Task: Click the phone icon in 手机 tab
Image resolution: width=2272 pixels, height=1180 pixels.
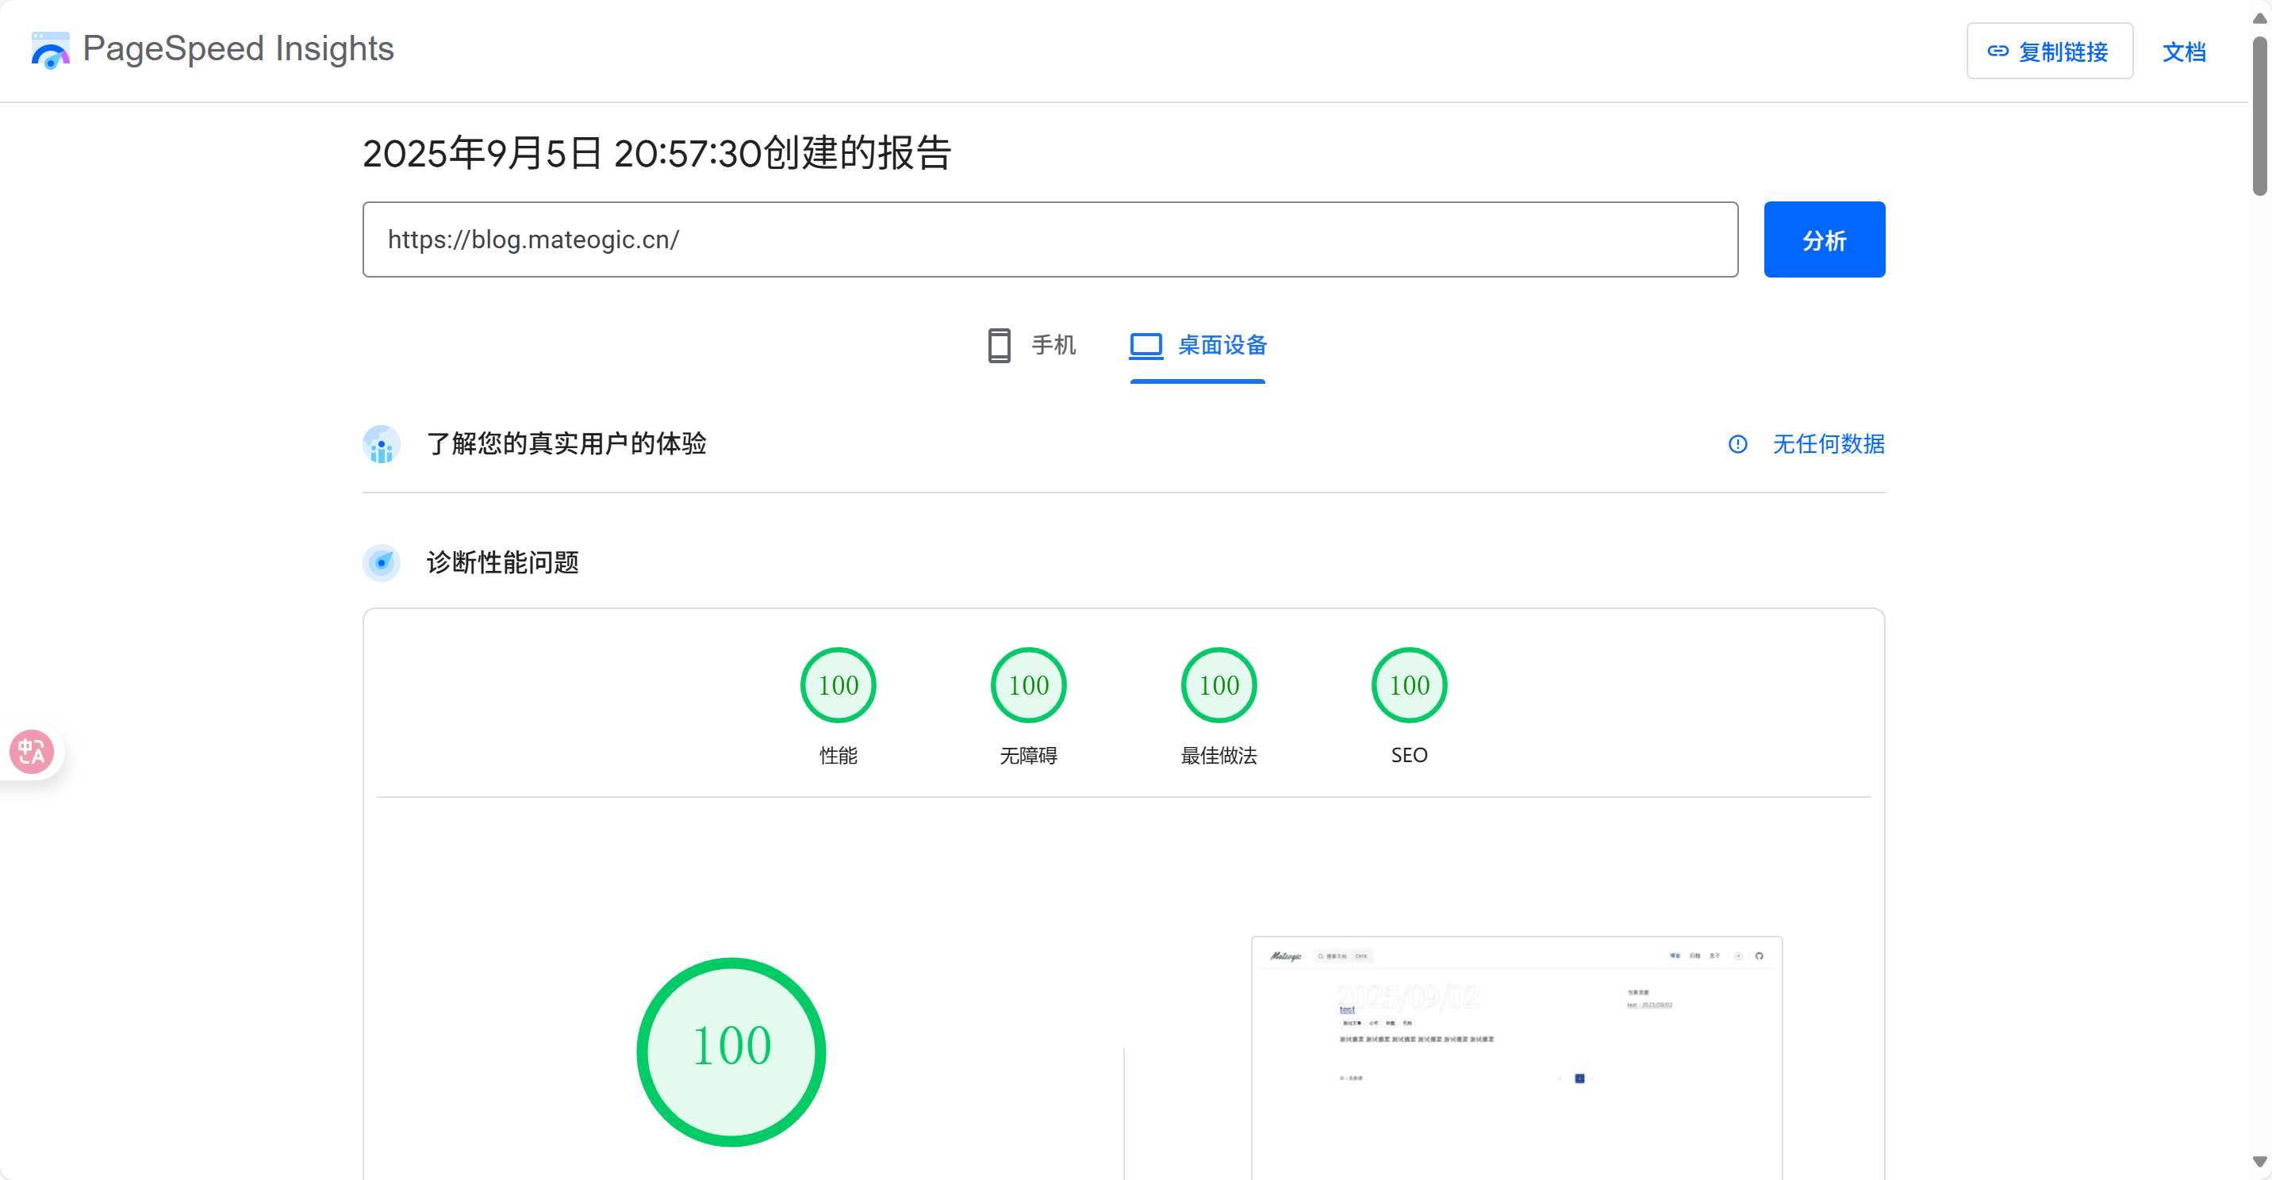Action: coord(999,346)
